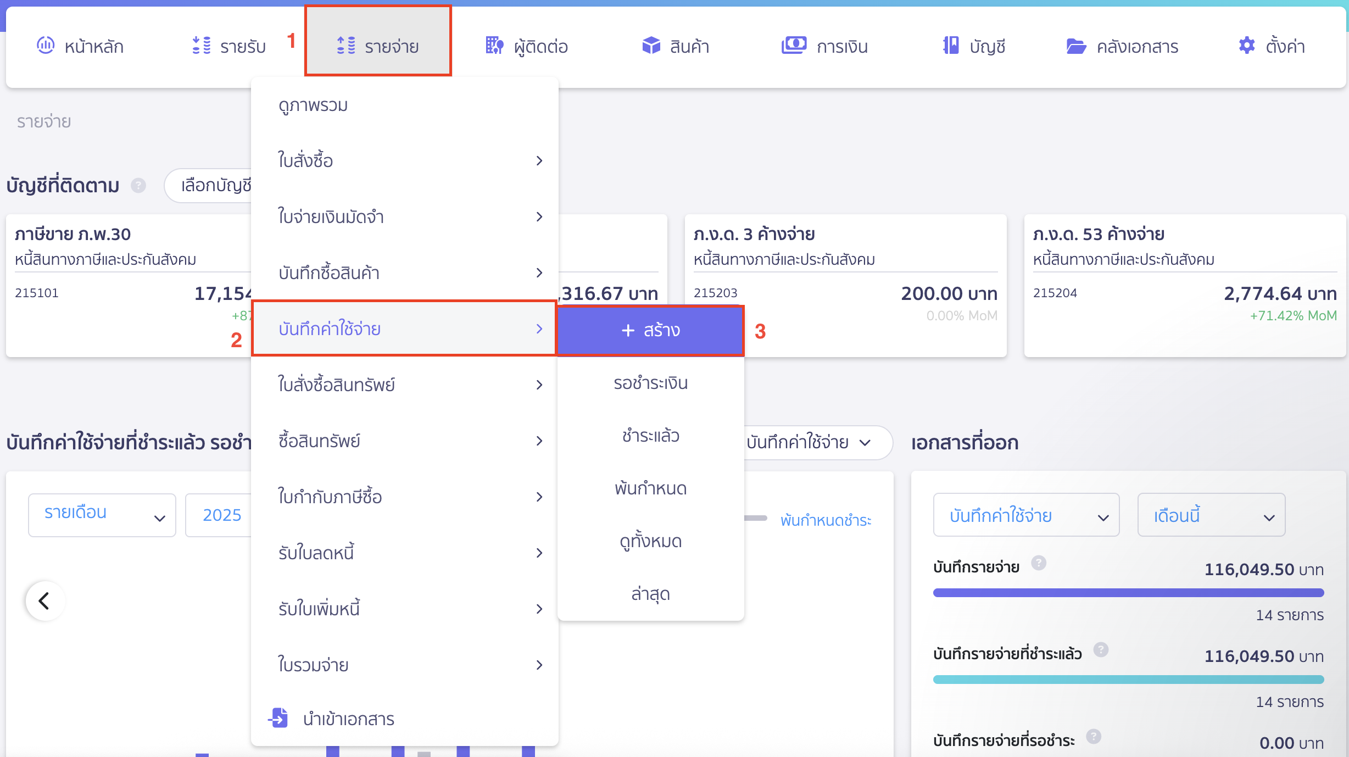The width and height of the screenshot is (1349, 757).
Task: Click the พ้นกำหนดชำระ legend label
Action: pos(826,520)
